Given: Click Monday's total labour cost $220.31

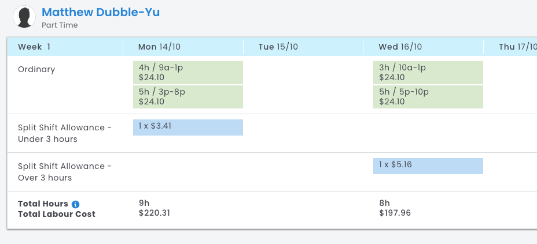Looking at the screenshot, I should (155, 214).
